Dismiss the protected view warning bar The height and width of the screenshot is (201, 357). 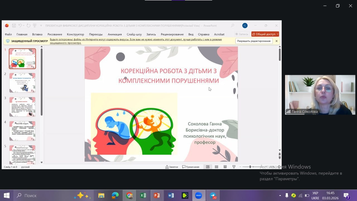click(x=276, y=41)
